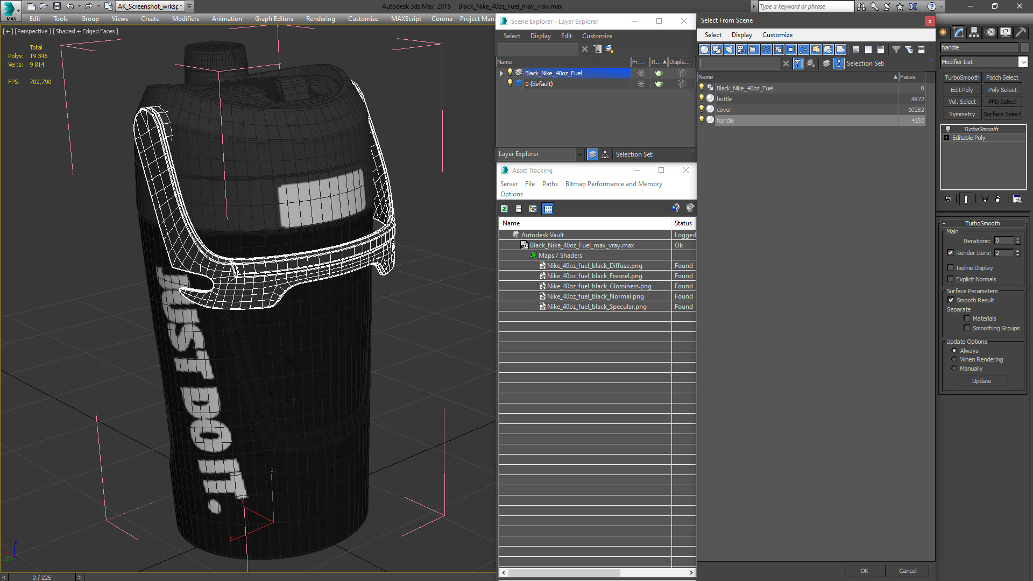Toggle TurboSmooth modifier lightbulb in stack

(x=948, y=129)
